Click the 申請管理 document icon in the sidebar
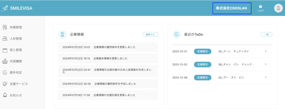285x109 pixels. click(5, 28)
